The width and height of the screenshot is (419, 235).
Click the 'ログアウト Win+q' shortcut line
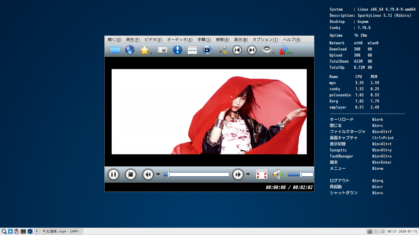coord(356,181)
